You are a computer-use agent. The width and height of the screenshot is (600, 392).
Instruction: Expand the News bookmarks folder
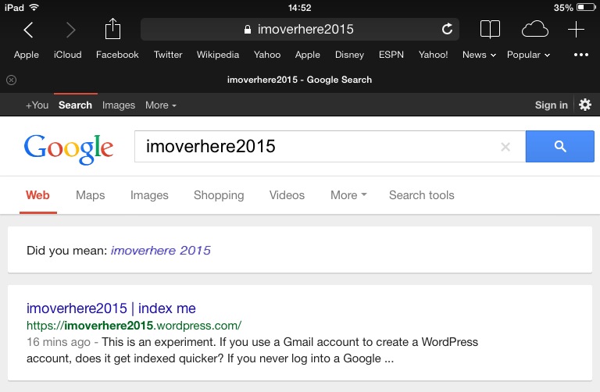point(479,55)
